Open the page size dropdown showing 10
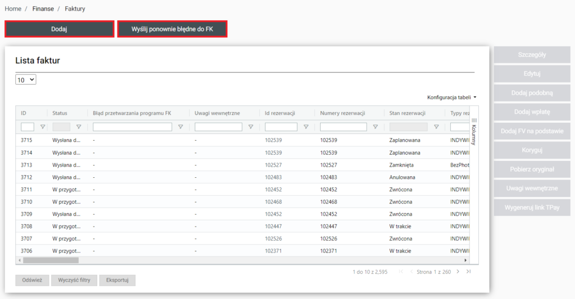This screenshot has height=299, width=575. [26, 80]
